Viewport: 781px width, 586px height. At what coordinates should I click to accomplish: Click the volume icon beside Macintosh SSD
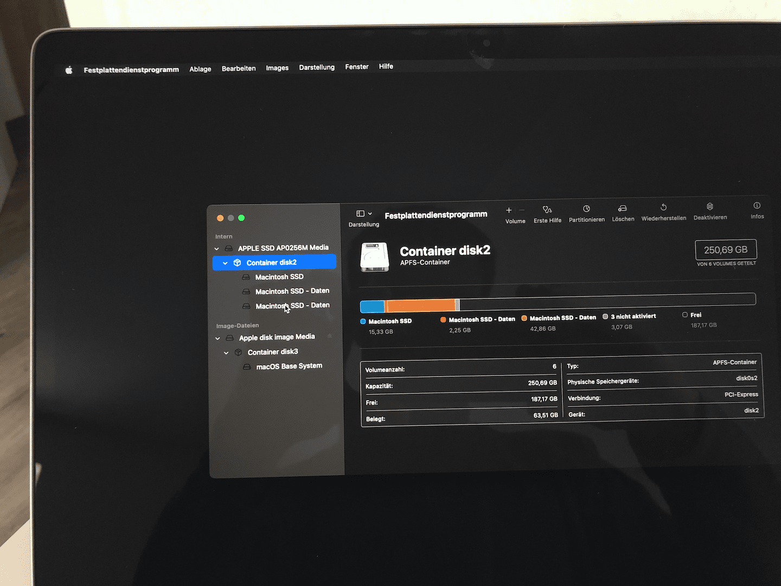[x=246, y=277]
